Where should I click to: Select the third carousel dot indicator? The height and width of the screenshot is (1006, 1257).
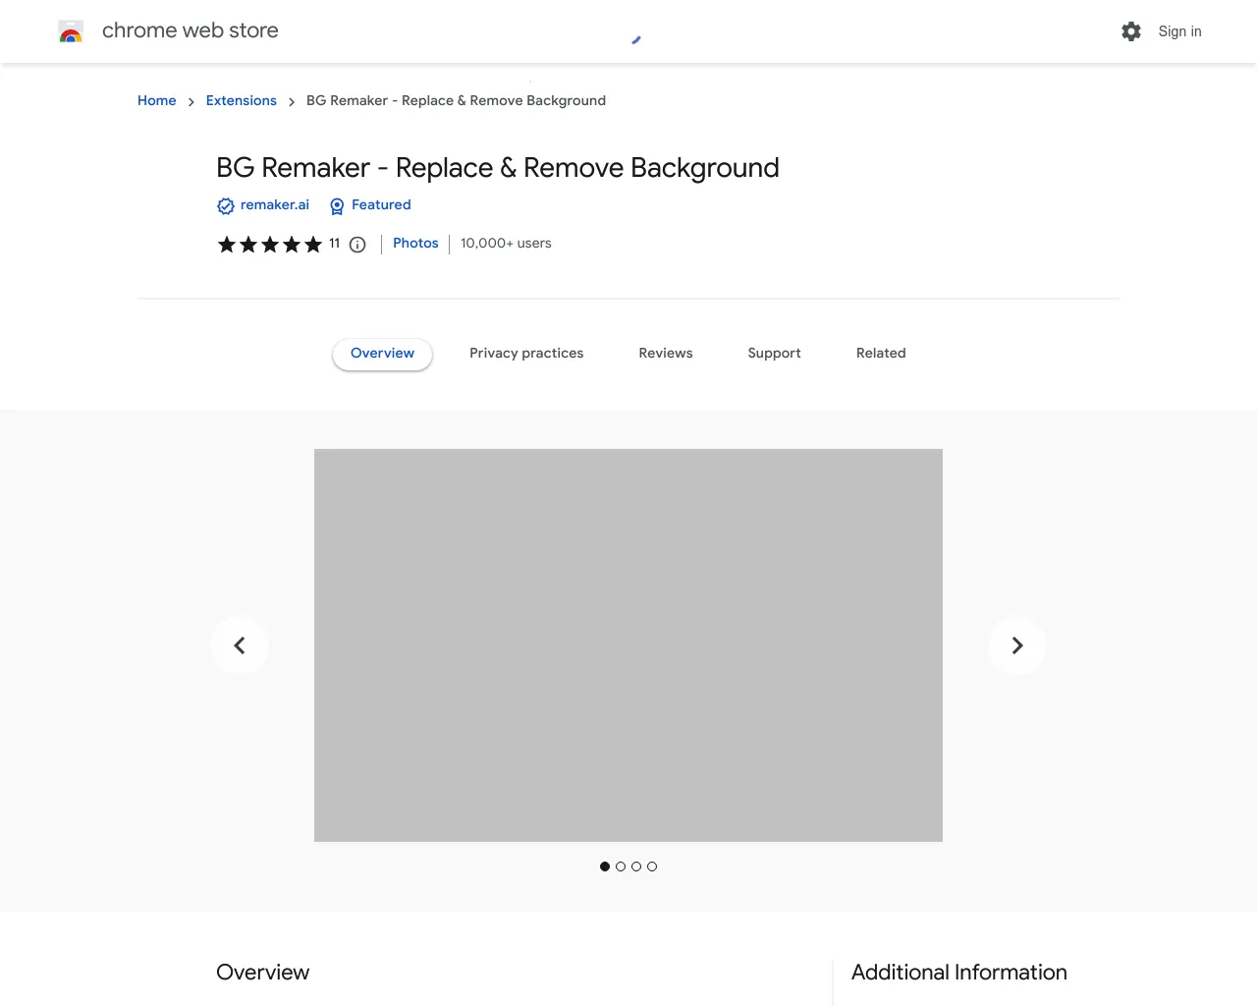pyautogui.click(x=635, y=866)
